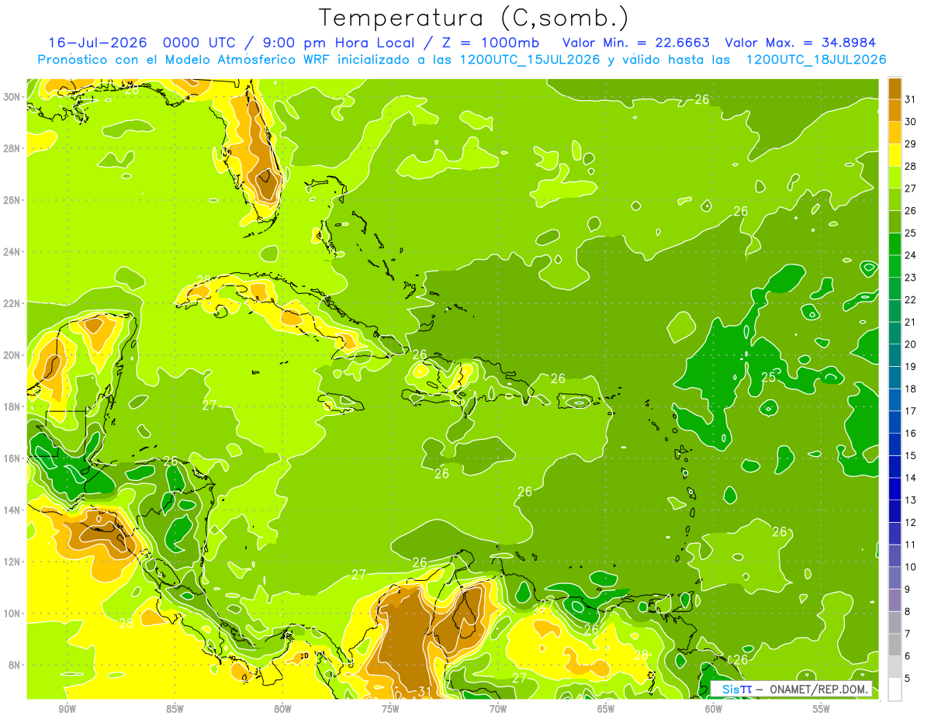This screenshot has width=931, height=719.
Task: Pick the gray swatch between 6 and 7
Action: click(895, 645)
